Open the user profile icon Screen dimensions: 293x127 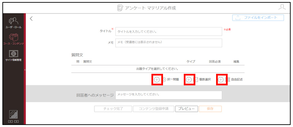point(282,7)
